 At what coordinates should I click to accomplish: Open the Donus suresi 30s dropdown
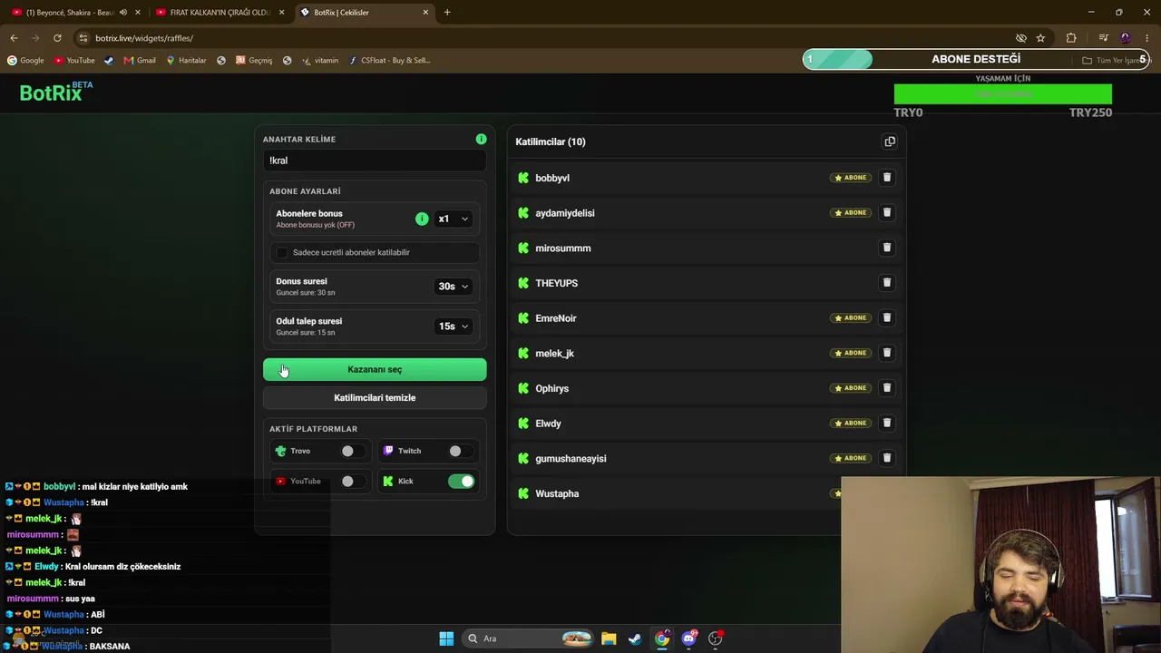(453, 287)
